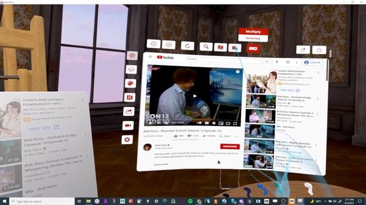Open the more-actions ellipsis beside SAVE
The width and height of the screenshot is (366, 205).
click(236, 137)
